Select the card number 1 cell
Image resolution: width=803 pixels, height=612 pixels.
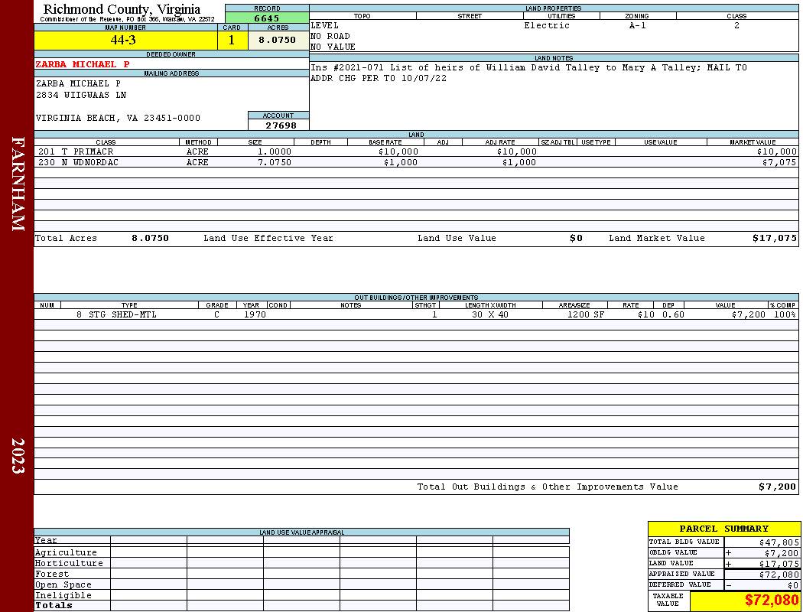[x=232, y=41]
